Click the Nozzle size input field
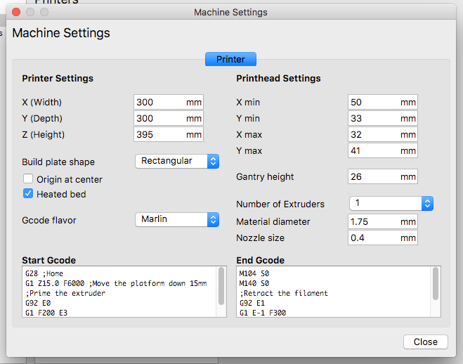This screenshot has width=463, height=364. coord(383,238)
